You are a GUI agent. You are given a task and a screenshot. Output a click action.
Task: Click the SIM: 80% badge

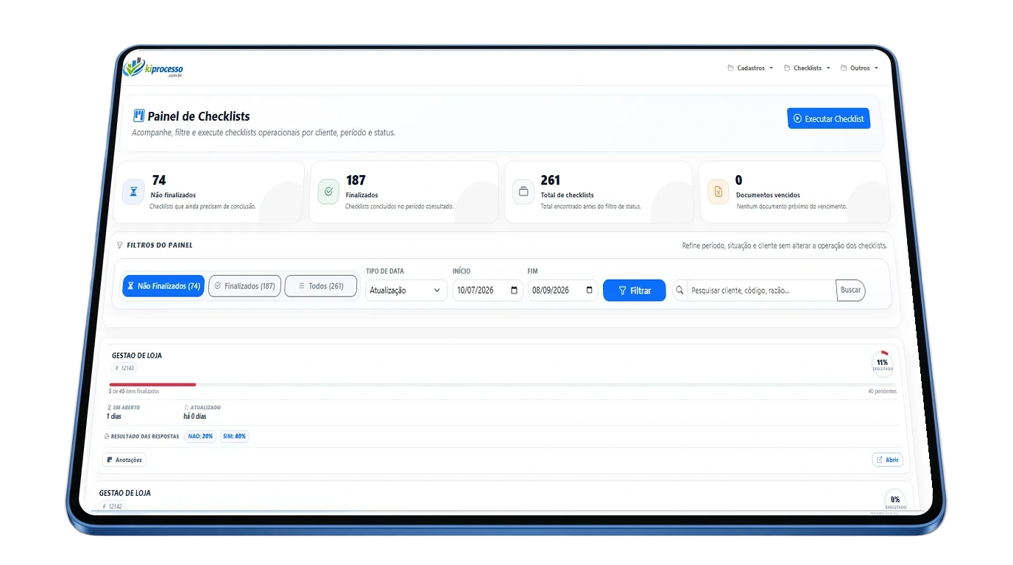click(x=234, y=436)
